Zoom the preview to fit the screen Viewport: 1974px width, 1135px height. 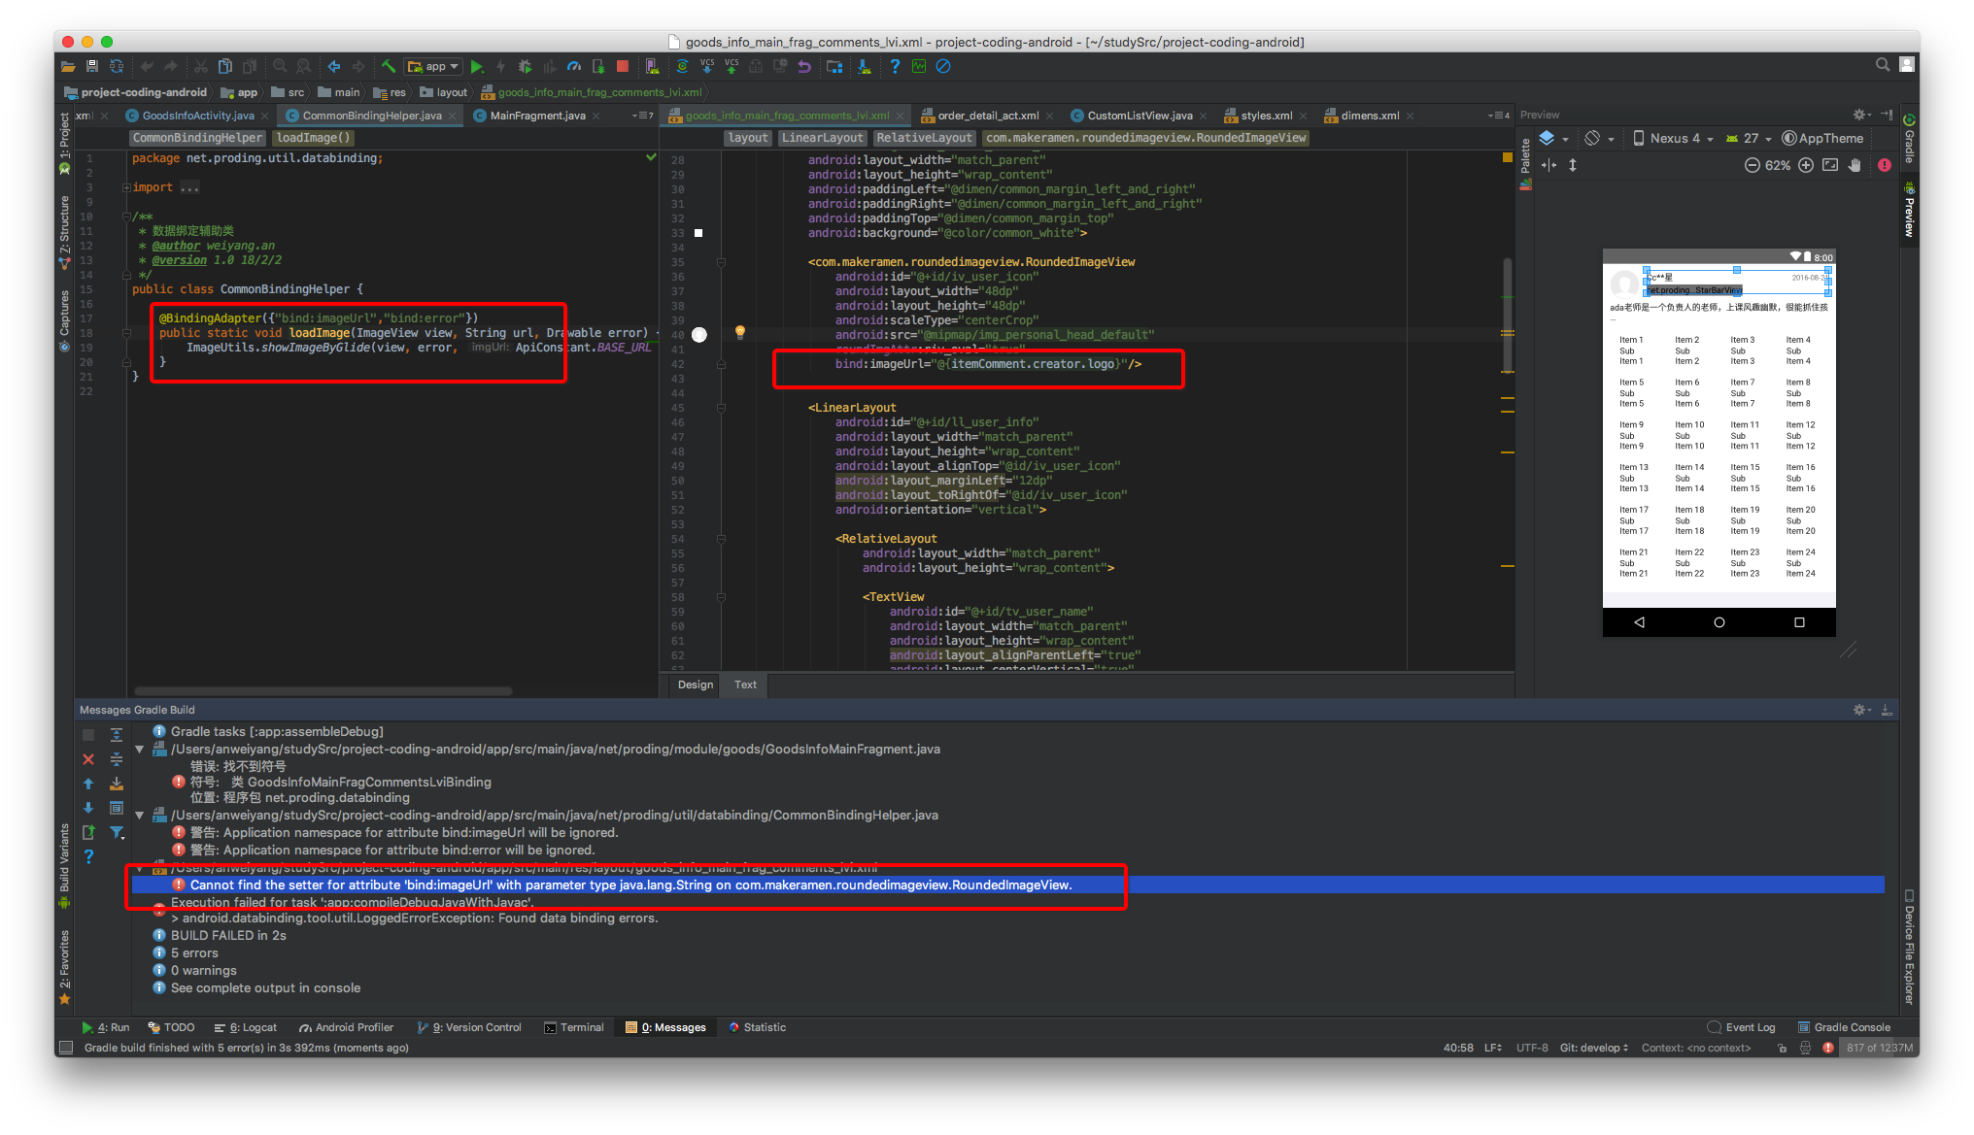click(x=1830, y=165)
